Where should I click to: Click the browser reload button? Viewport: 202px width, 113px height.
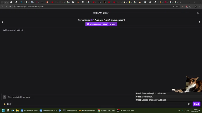pyautogui.click(x=10, y=7)
